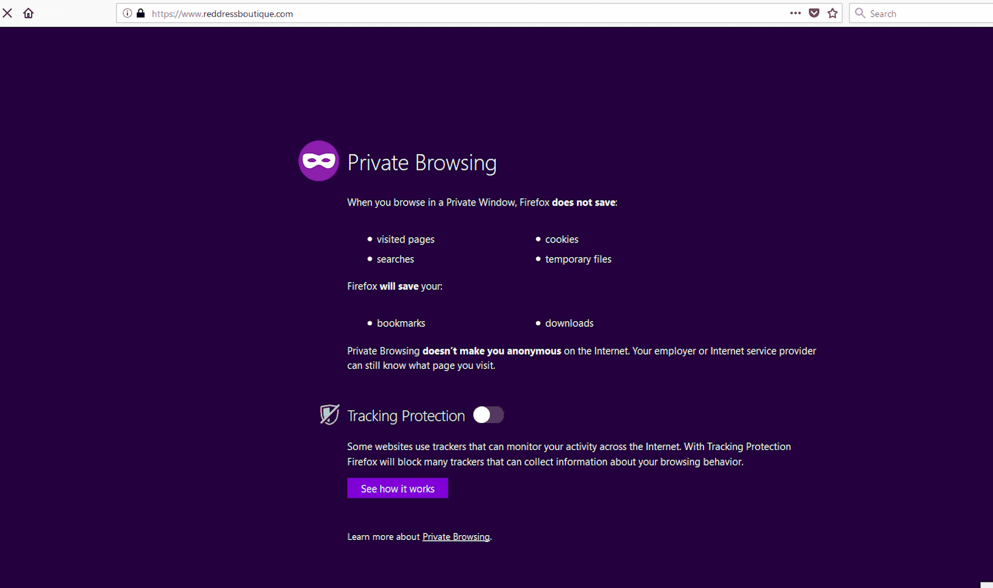Click the 'downloads' bullet text

tap(569, 323)
